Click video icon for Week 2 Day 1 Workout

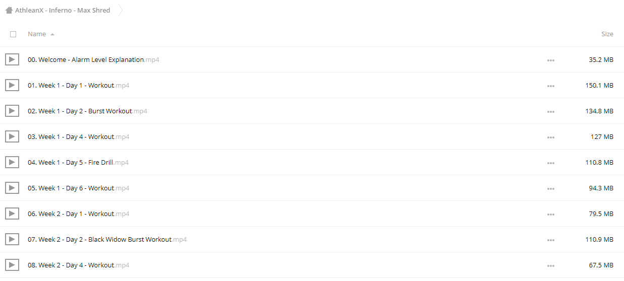coord(12,214)
